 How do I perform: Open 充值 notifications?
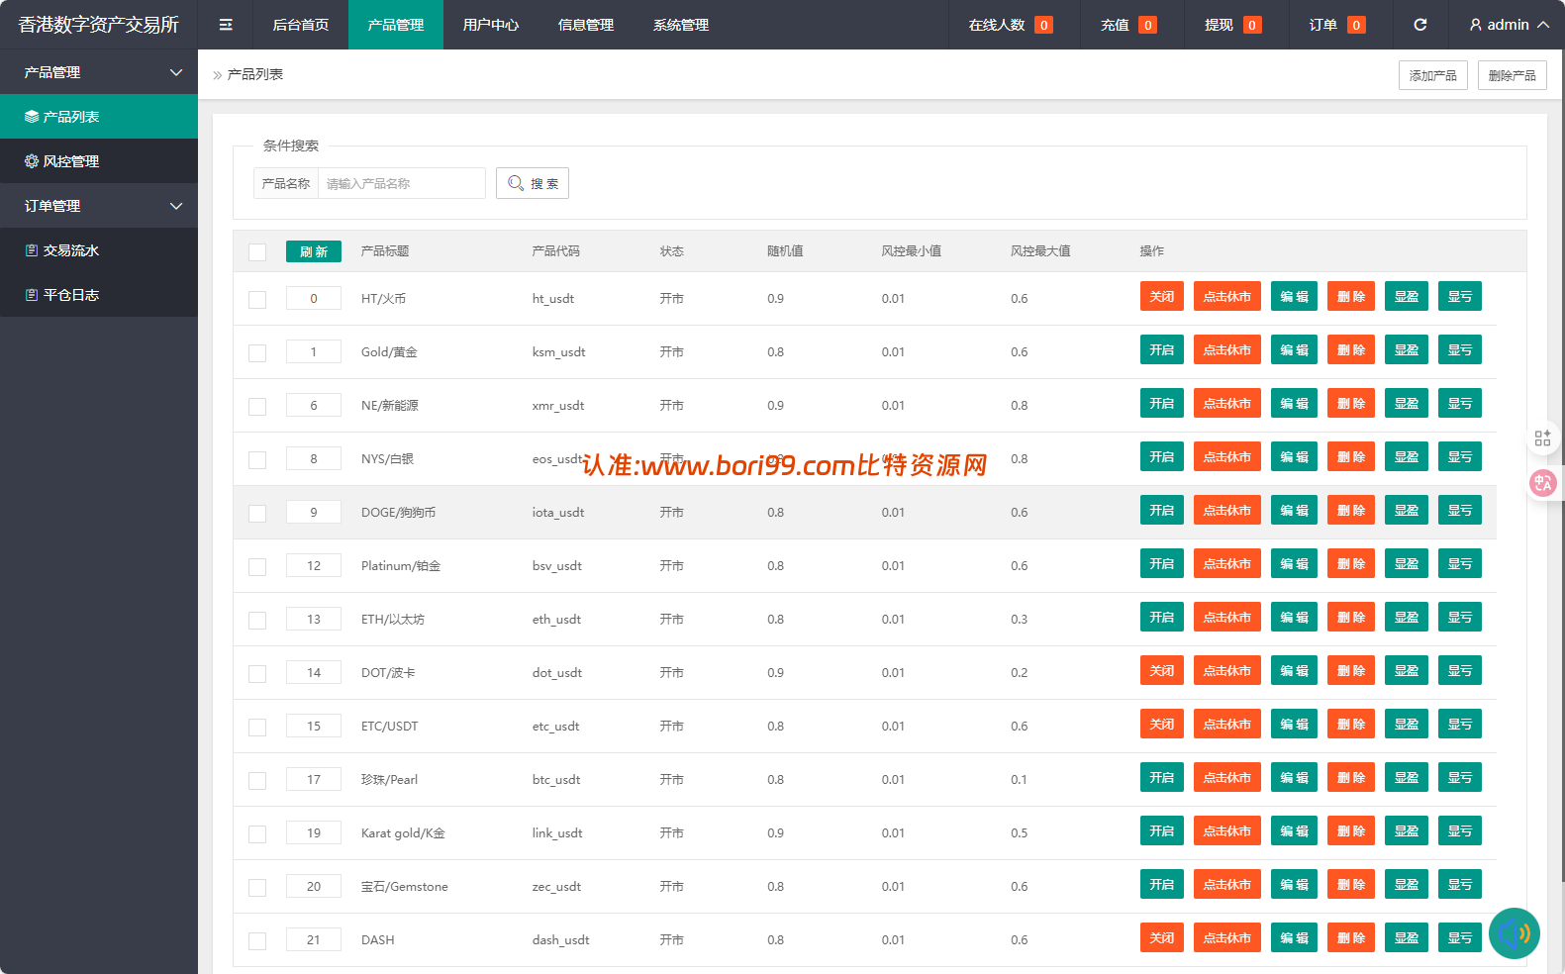point(1128,25)
